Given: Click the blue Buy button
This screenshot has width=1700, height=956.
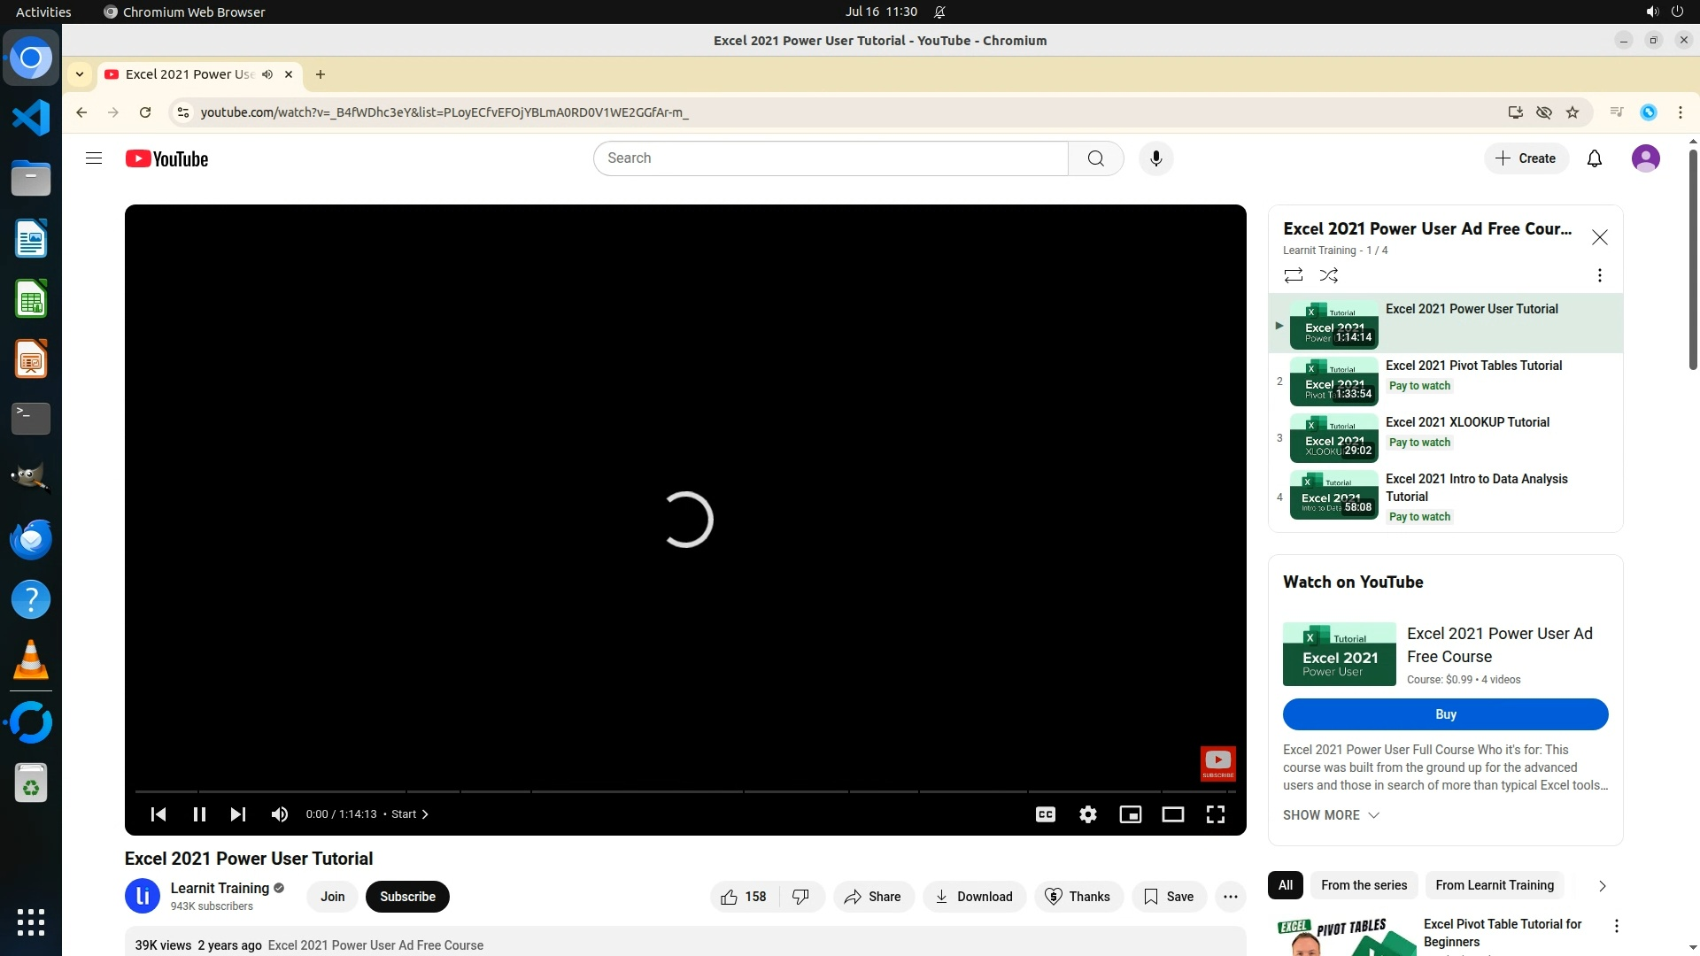Looking at the screenshot, I should point(1445,714).
